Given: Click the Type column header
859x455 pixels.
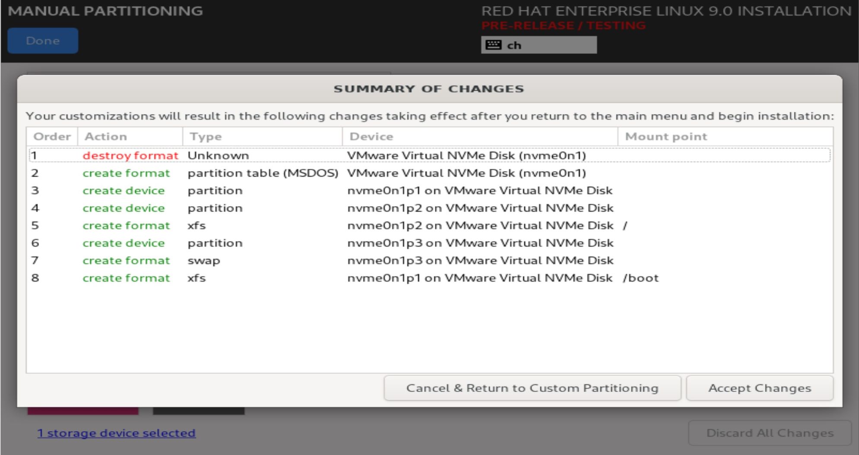Looking at the screenshot, I should coord(263,137).
